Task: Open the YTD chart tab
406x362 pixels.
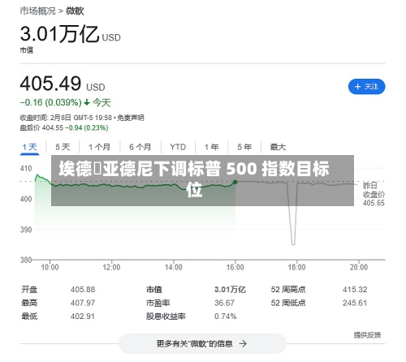Action: click(178, 147)
